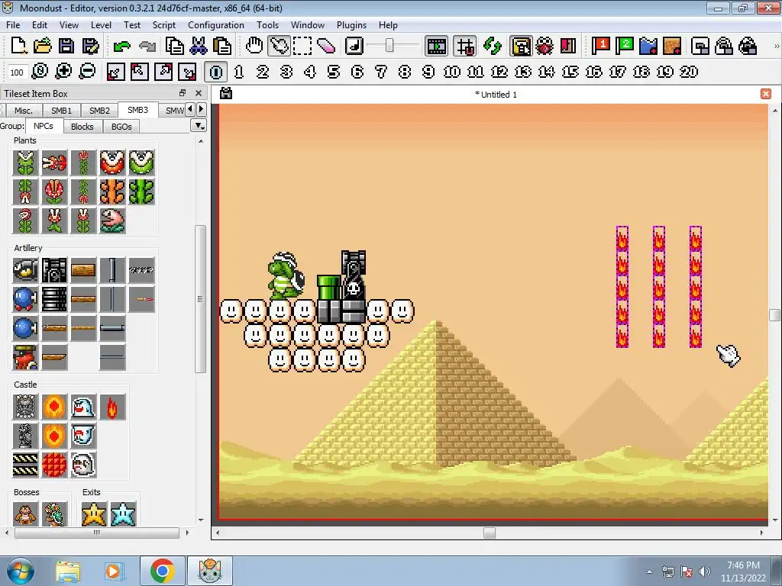Viewport: 782px width, 586px height.
Task: Toggle grid snap icon
Action: tap(465, 46)
